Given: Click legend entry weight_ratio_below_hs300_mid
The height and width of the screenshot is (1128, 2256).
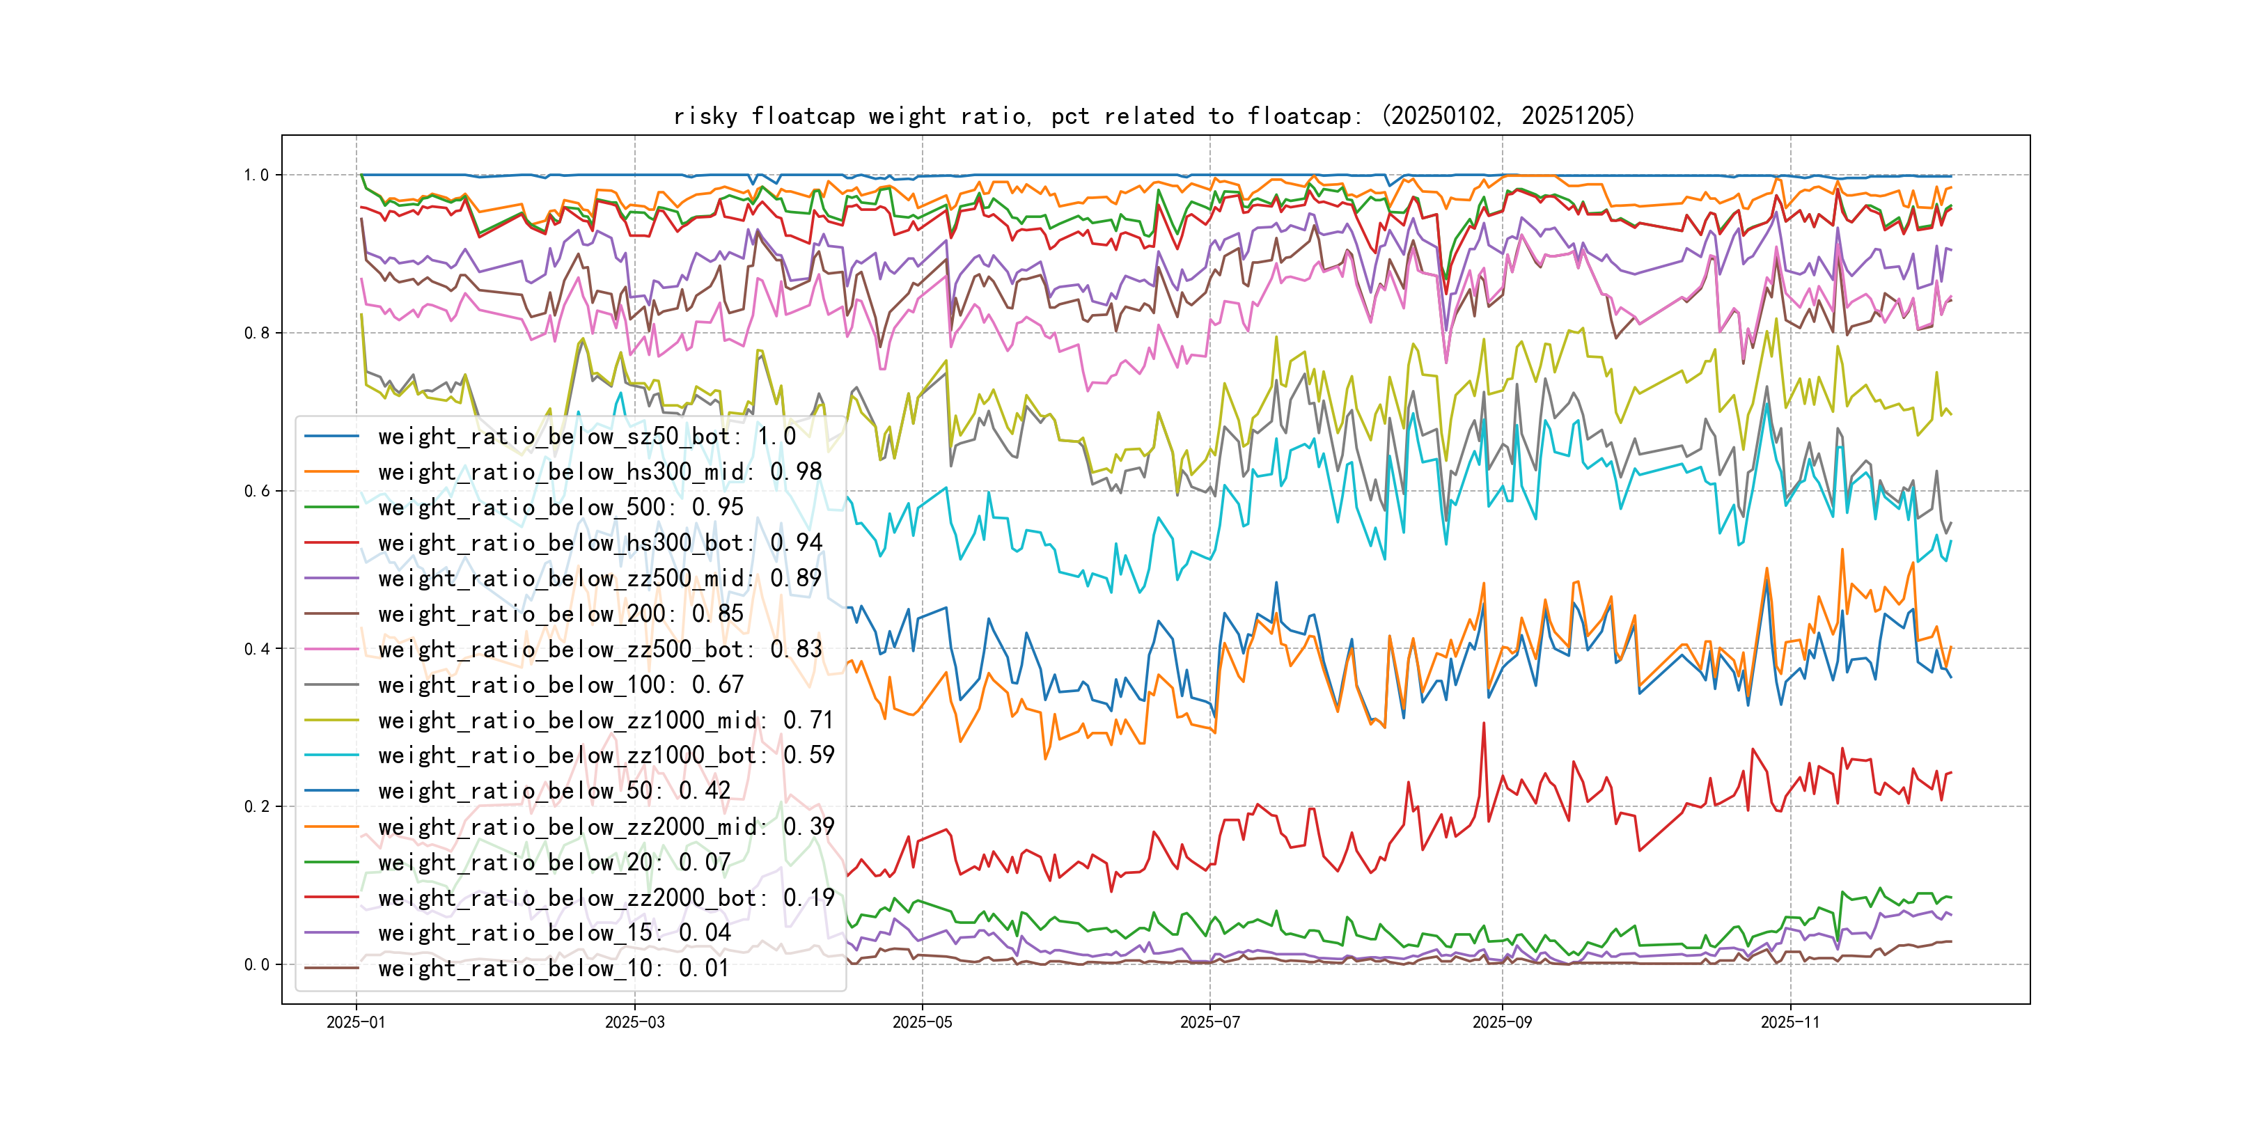Looking at the screenshot, I should click(x=599, y=472).
